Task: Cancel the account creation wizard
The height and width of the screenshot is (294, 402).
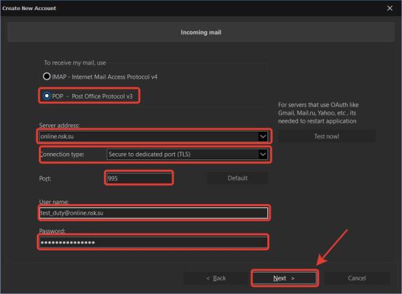Action: pyautogui.click(x=356, y=277)
